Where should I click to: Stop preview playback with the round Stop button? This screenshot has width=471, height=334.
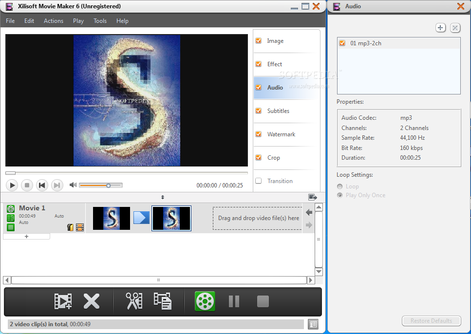pyautogui.click(x=27, y=185)
